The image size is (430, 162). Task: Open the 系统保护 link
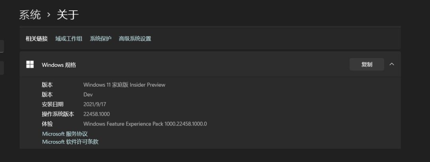point(100,39)
